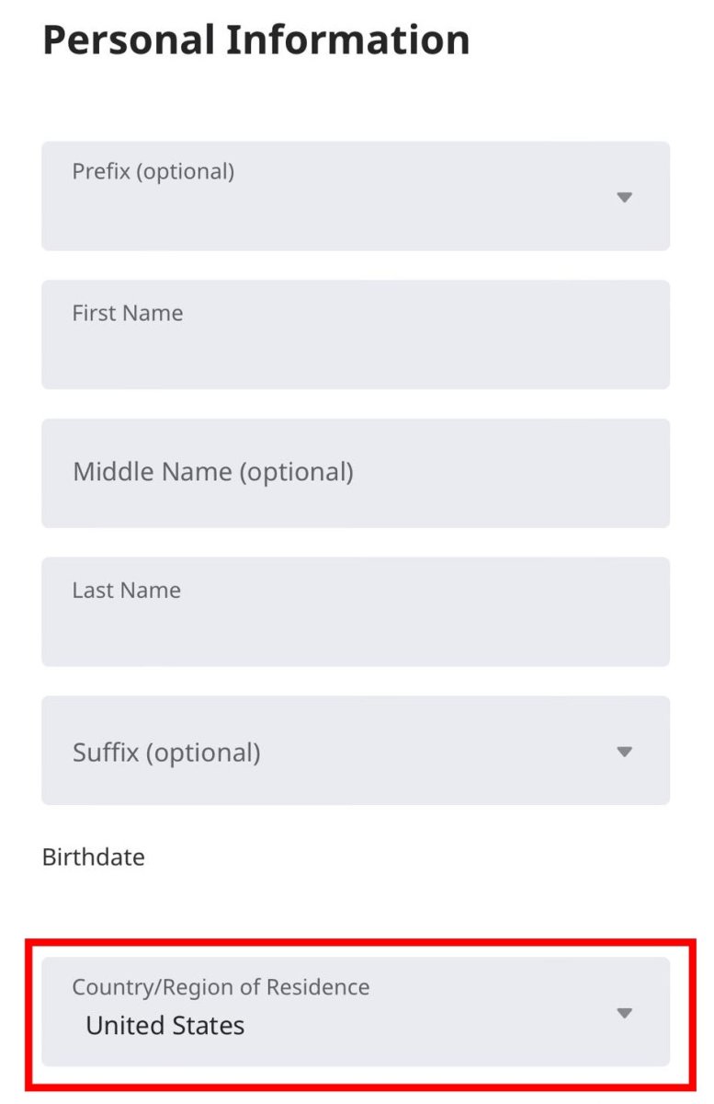Click the selected United States value
The width and height of the screenshot is (714, 1104).
pyautogui.click(x=165, y=1026)
